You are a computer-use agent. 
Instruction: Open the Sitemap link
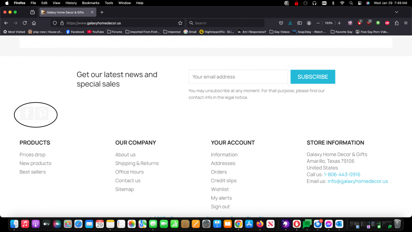coord(124,189)
